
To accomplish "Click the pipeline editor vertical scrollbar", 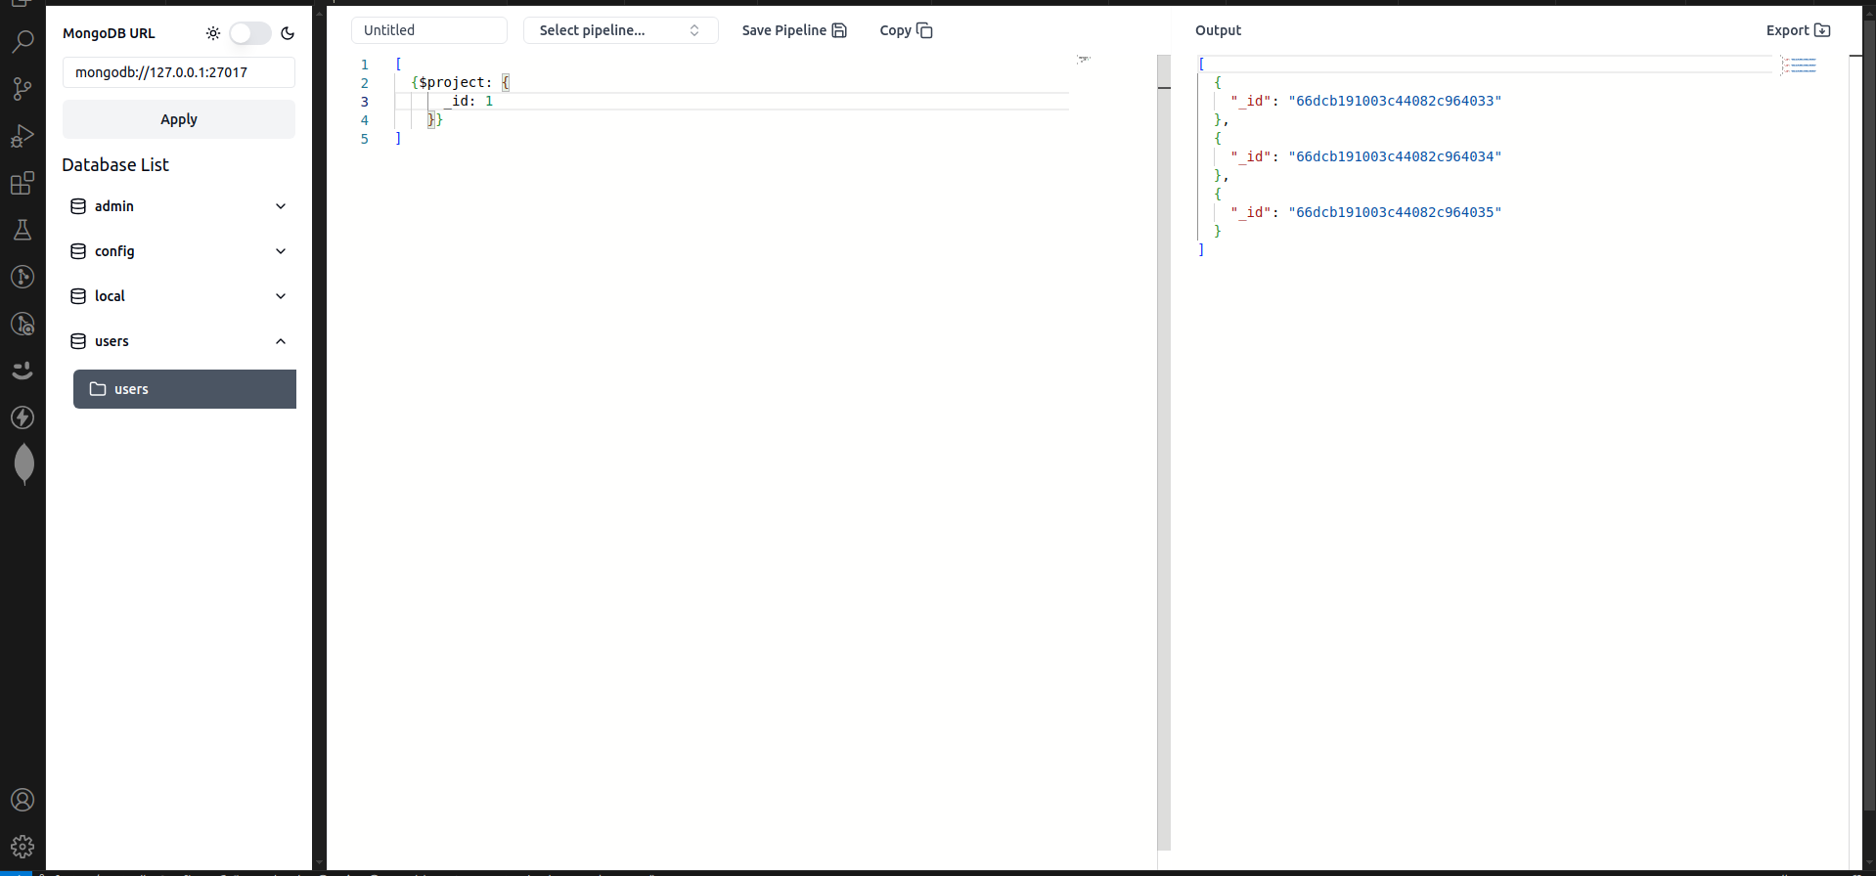I will [1164, 452].
